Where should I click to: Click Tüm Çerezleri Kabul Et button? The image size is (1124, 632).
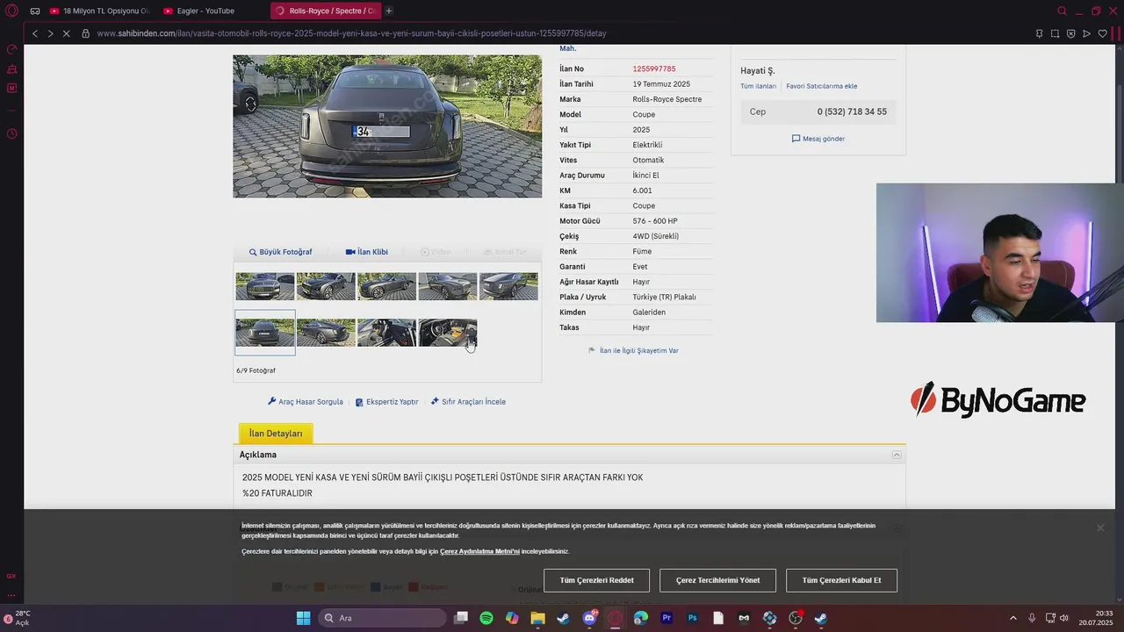(x=841, y=580)
